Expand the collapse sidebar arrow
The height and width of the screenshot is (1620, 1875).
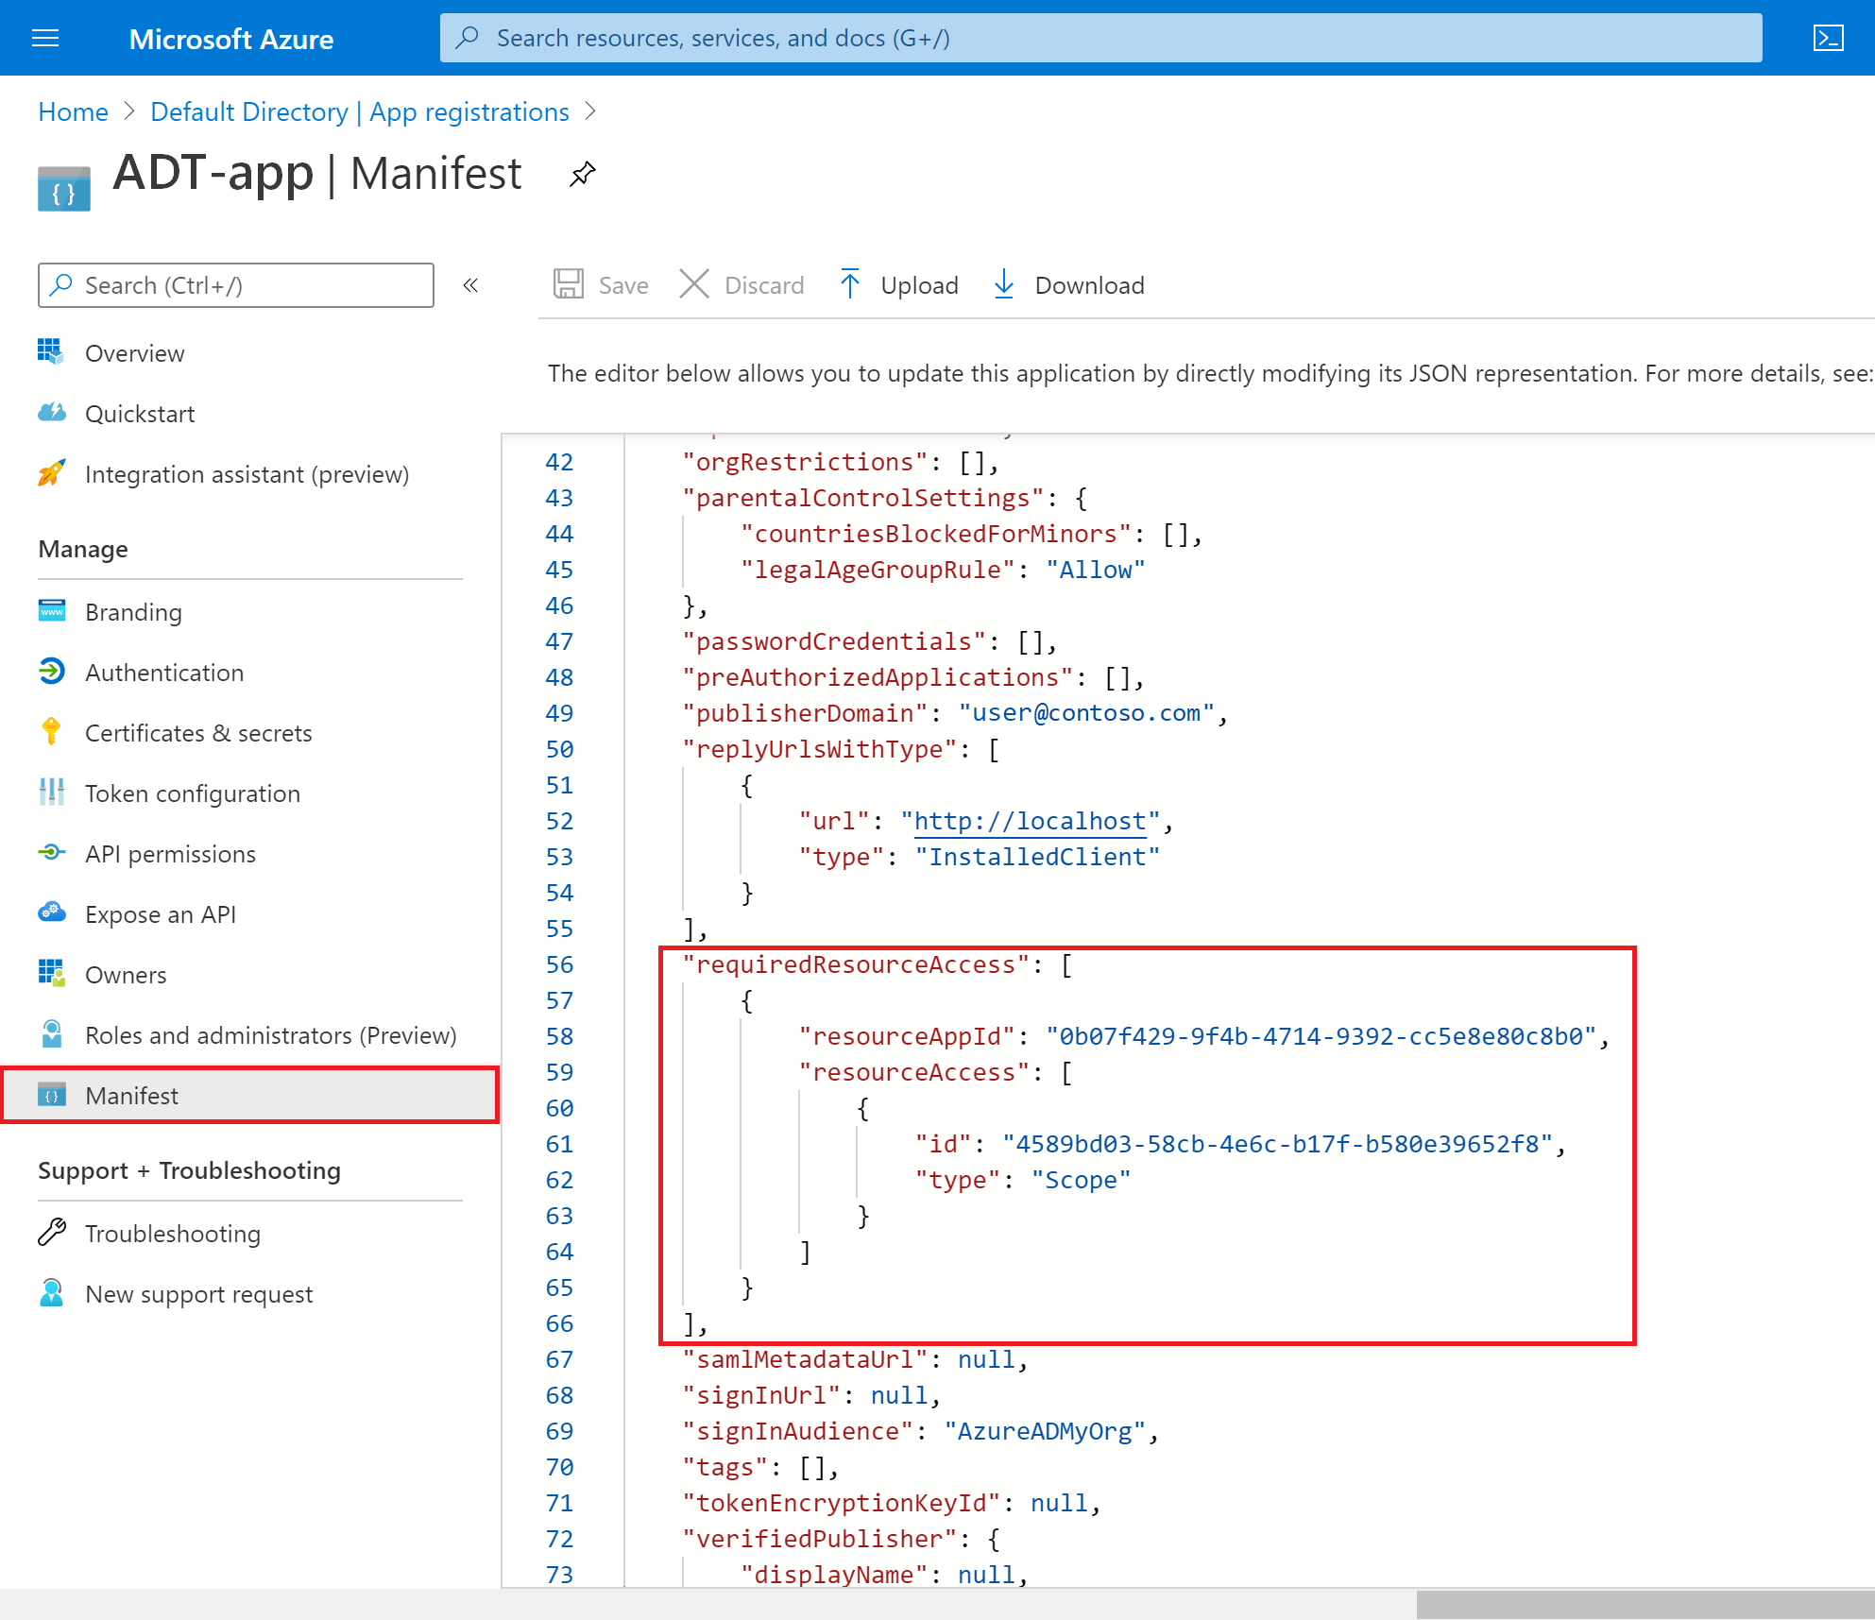[473, 285]
